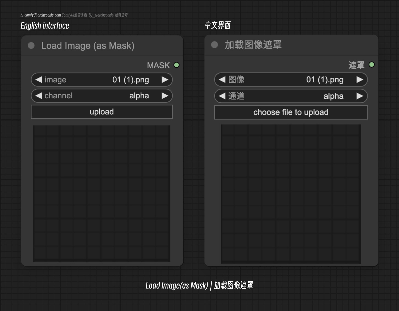399x311 pixels.
Task: Click the 遮罩 output connector dot
Action: (372, 65)
